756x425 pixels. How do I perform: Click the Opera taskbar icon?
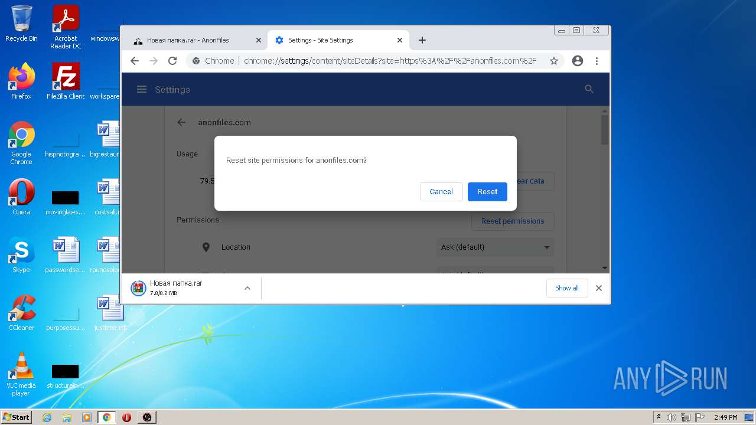click(126, 417)
